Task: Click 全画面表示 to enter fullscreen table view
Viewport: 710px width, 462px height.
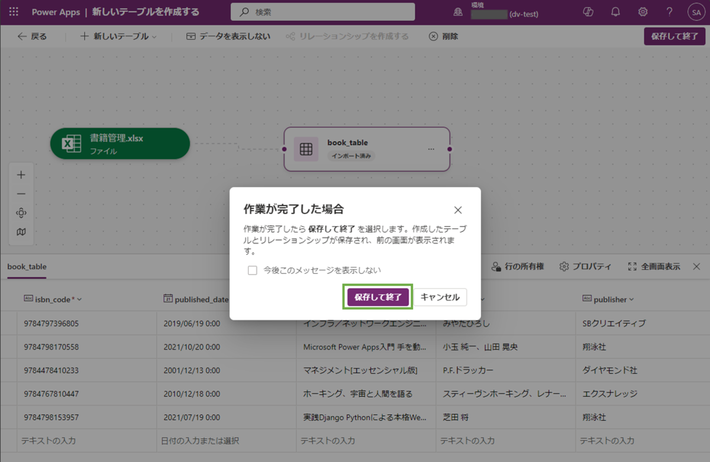Action: (654, 266)
